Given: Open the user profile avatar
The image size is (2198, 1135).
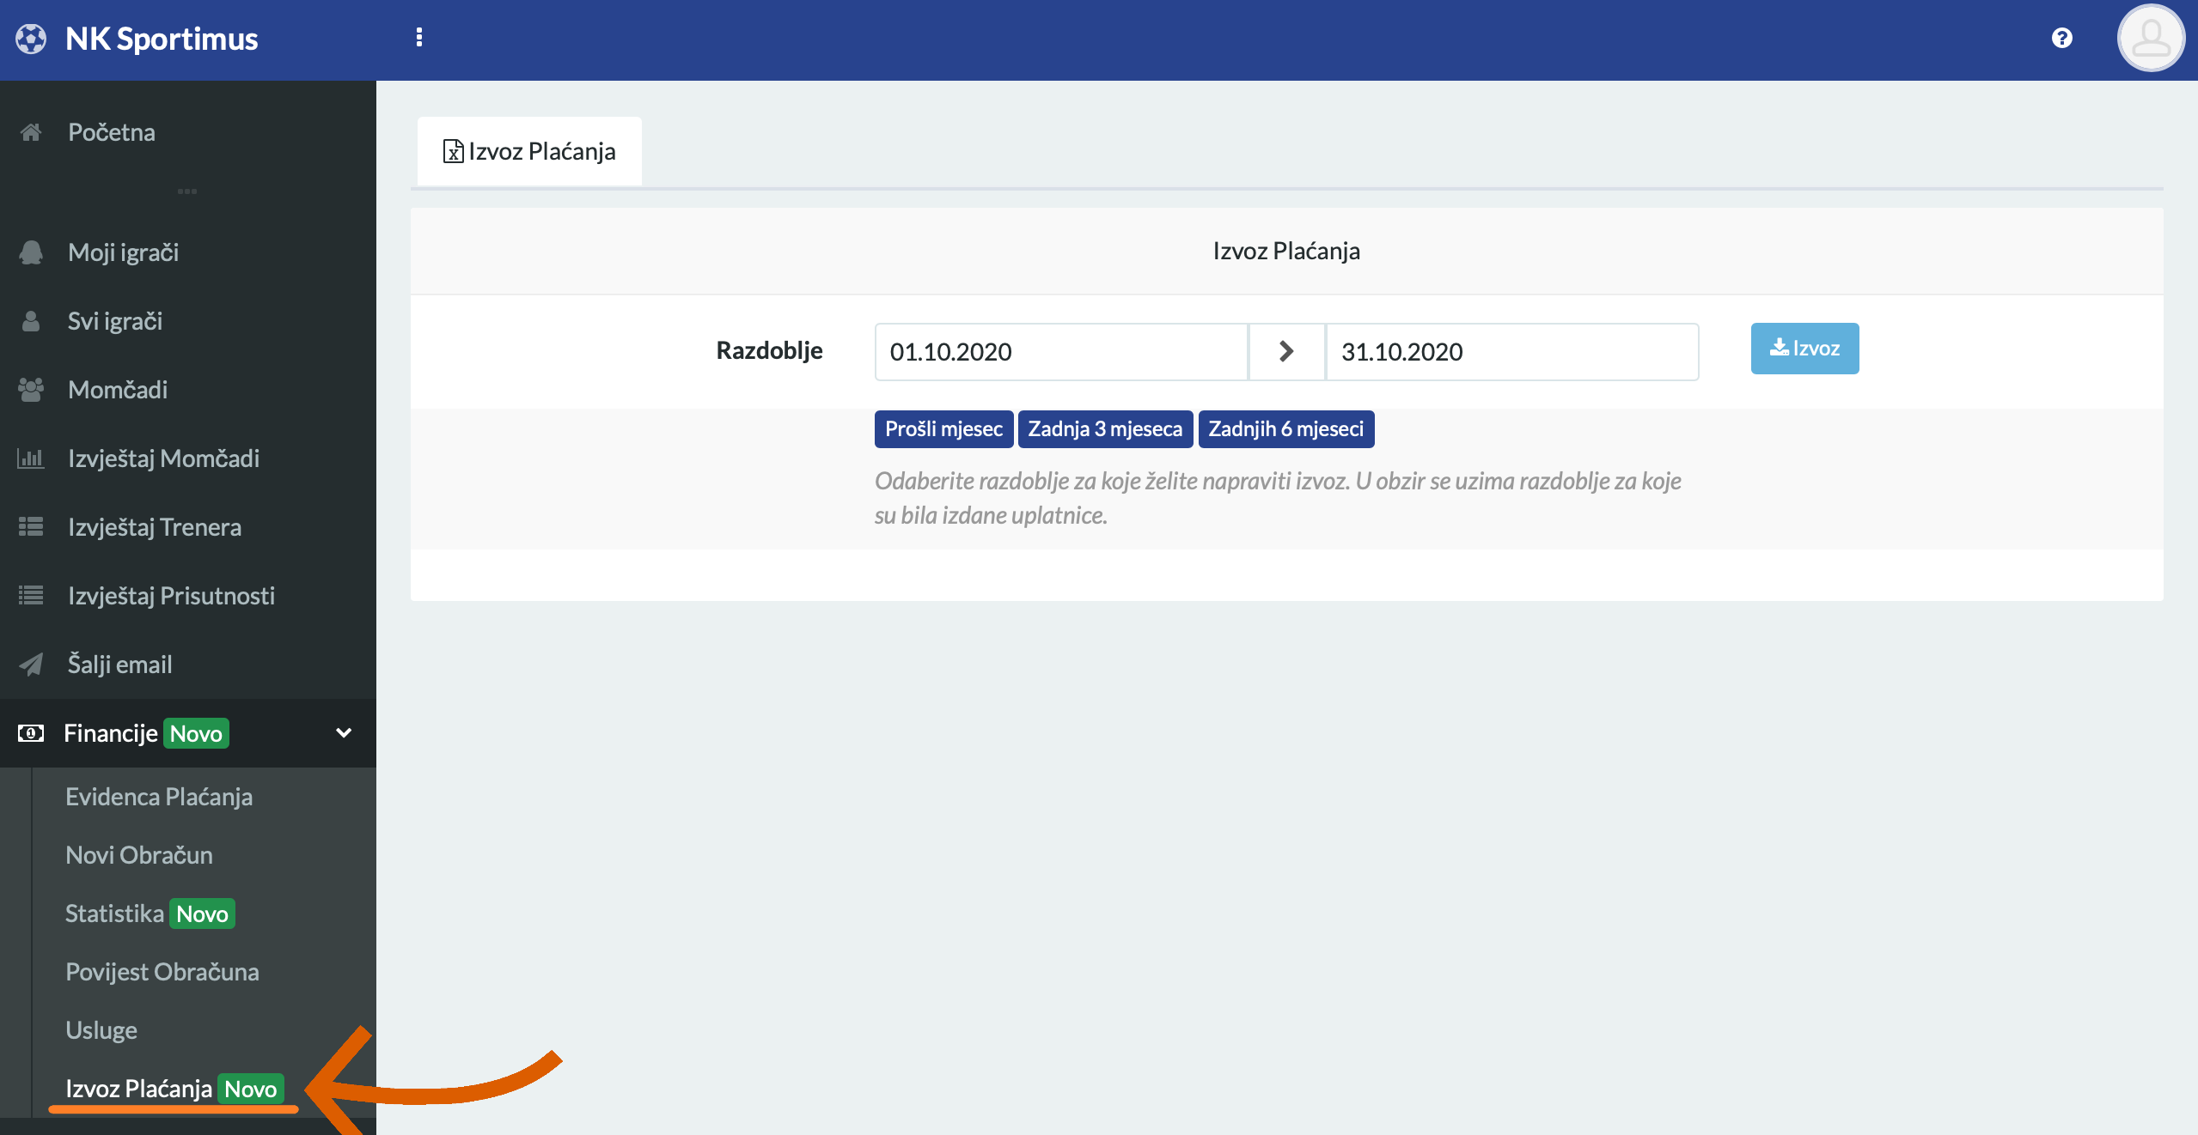Looking at the screenshot, I should click(2150, 39).
